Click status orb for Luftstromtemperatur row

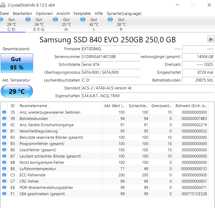(x=4, y=169)
